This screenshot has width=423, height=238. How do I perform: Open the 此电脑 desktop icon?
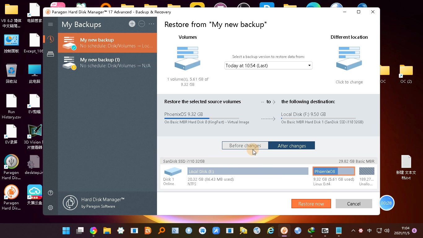point(34,74)
